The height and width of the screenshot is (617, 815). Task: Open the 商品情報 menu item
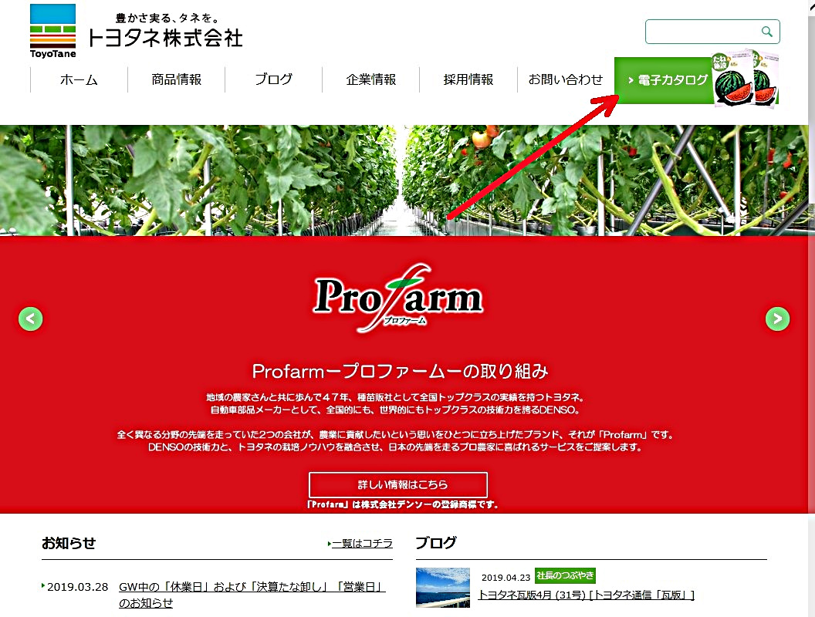coord(176,79)
